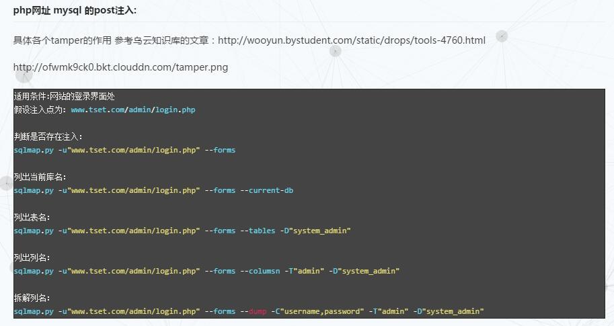Click the '--tables' option in the code
Screen dimensions: 614x326
coord(258,231)
